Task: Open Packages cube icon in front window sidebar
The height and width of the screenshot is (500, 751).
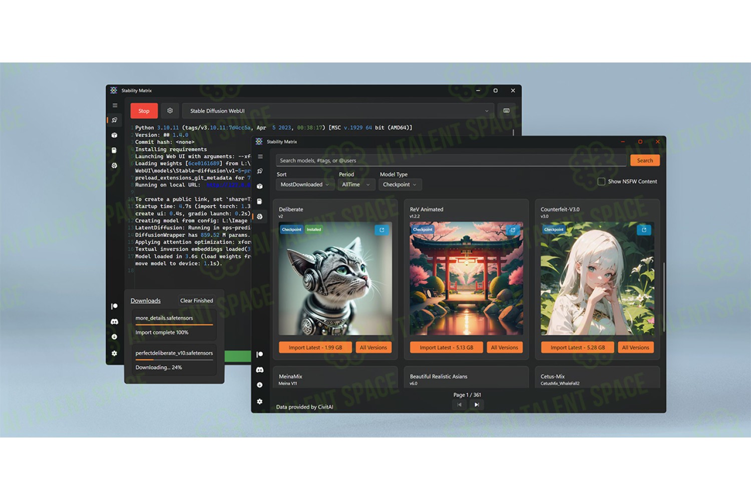Action: (x=260, y=186)
